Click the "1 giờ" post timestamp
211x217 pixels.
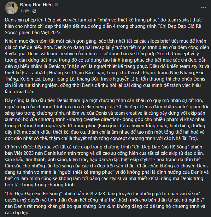point(25,11)
